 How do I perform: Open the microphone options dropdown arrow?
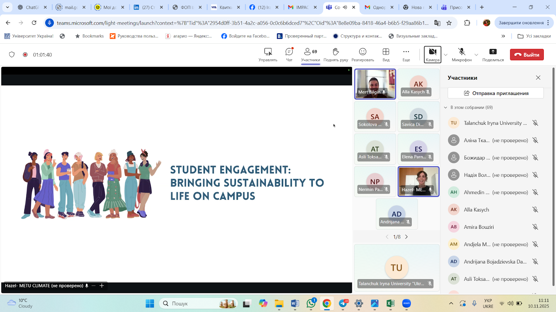[x=476, y=55]
